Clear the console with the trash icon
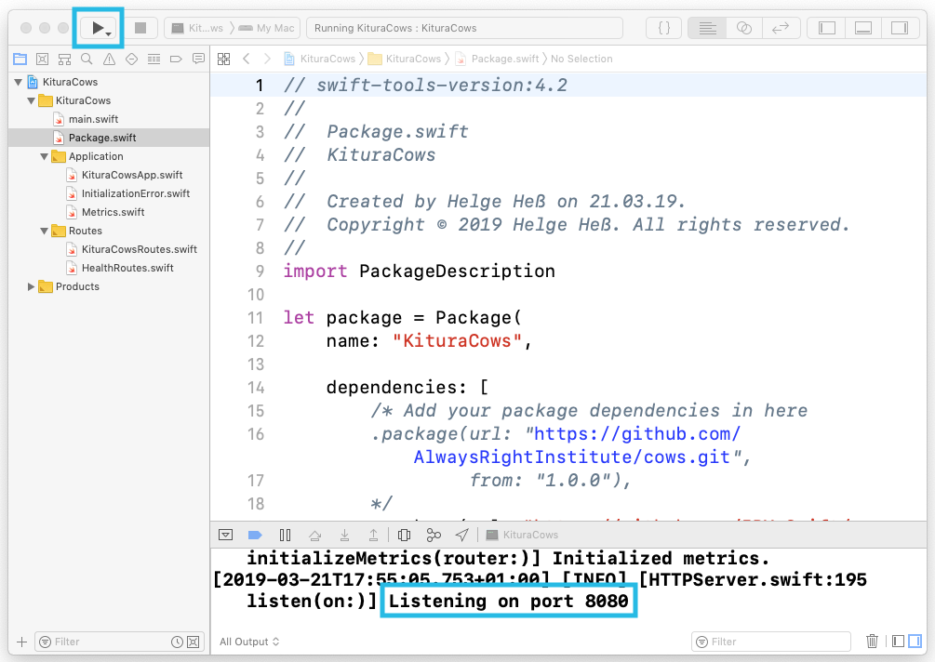Screen dimensions: 935x662 click(872, 642)
